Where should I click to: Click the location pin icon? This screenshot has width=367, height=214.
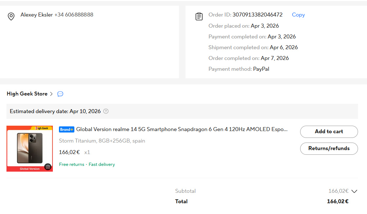click(11, 17)
